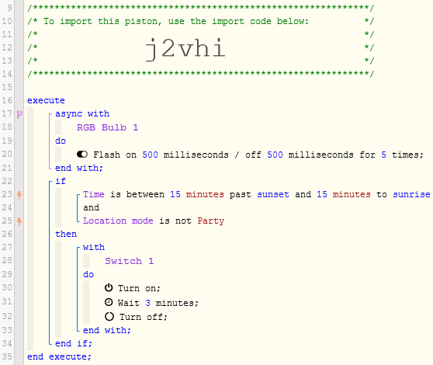Click the power icon beside Turn on
The height and width of the screenshot is (365, 433).
point(109,287)
